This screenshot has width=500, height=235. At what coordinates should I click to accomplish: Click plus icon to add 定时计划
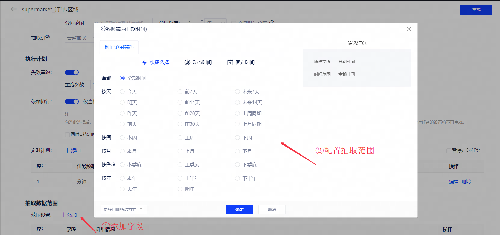pyautogui.click(x=67, y=150)
